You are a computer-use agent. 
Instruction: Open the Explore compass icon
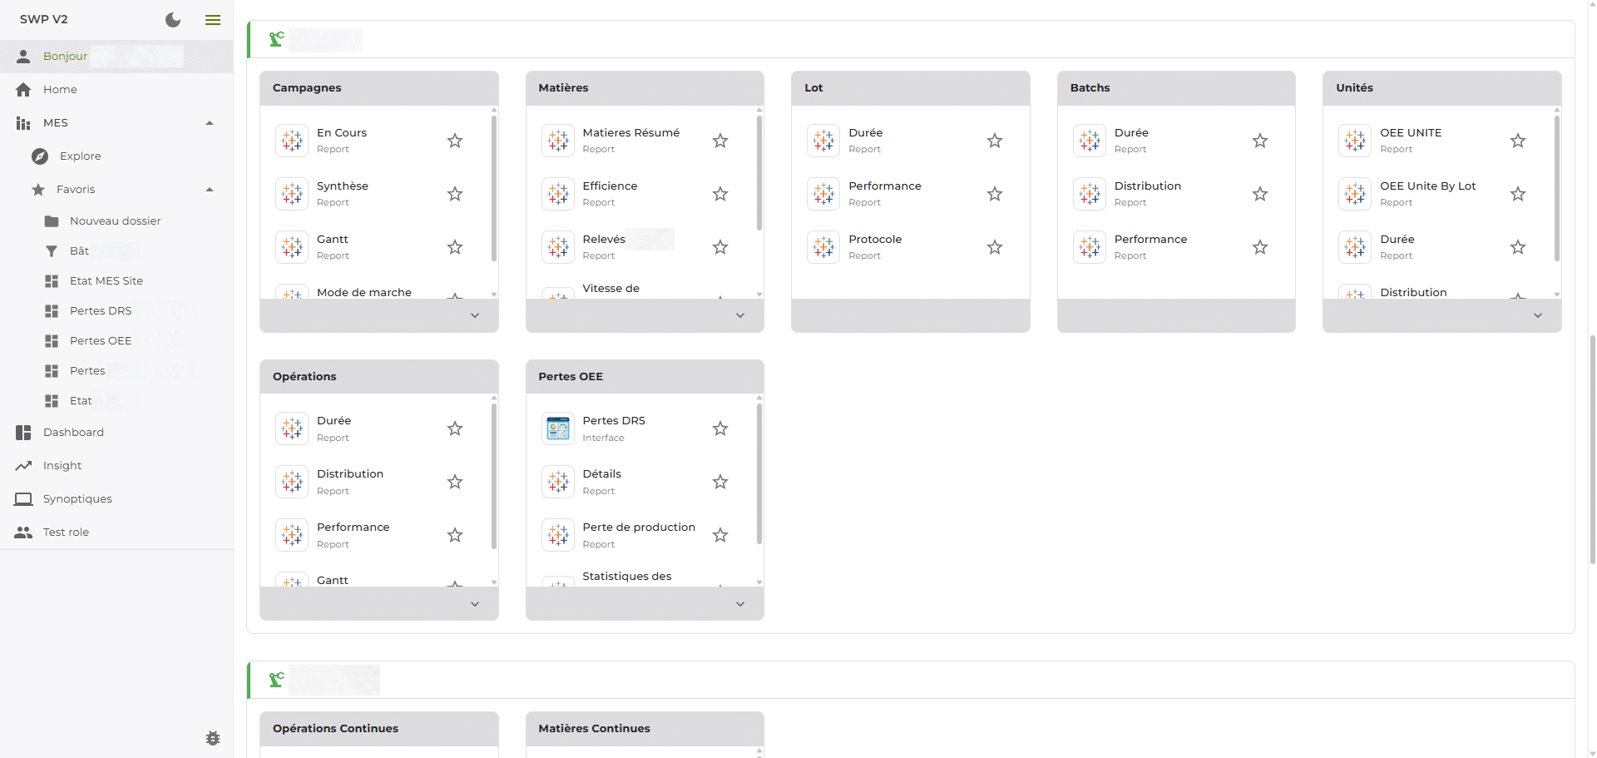click(x=40, y=156)
